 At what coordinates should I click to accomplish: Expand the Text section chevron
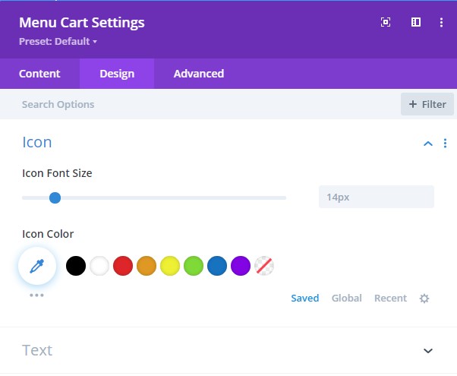[428, 351]
